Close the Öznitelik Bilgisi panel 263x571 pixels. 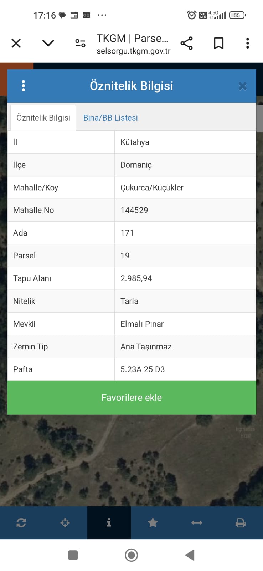click(243, 86)
